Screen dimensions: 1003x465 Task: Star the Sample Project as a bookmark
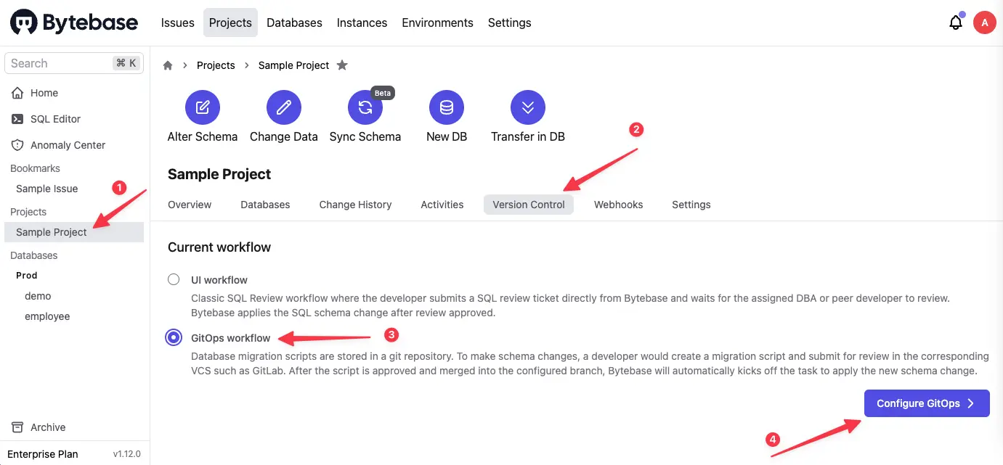(342, 65)
